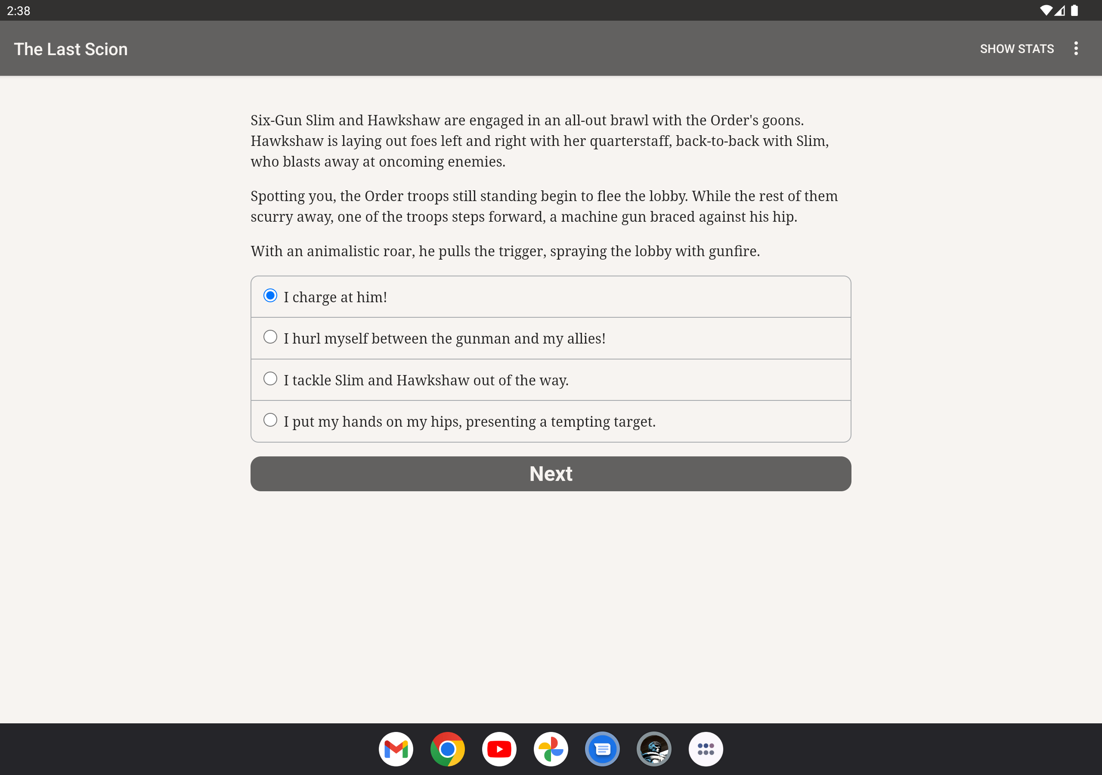Open The Last Scion game icon in dock
The height and width of the screenshot is (775, 1102).
(654, 749)
